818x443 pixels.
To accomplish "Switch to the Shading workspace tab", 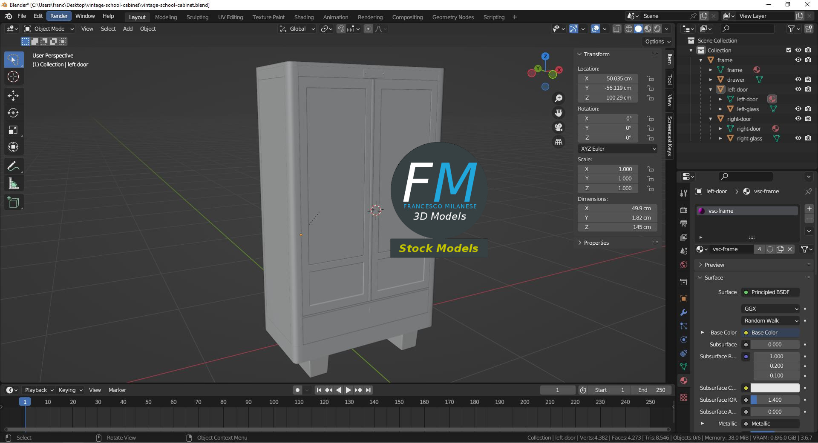I will pyautogui.click(x=304, y=17).
